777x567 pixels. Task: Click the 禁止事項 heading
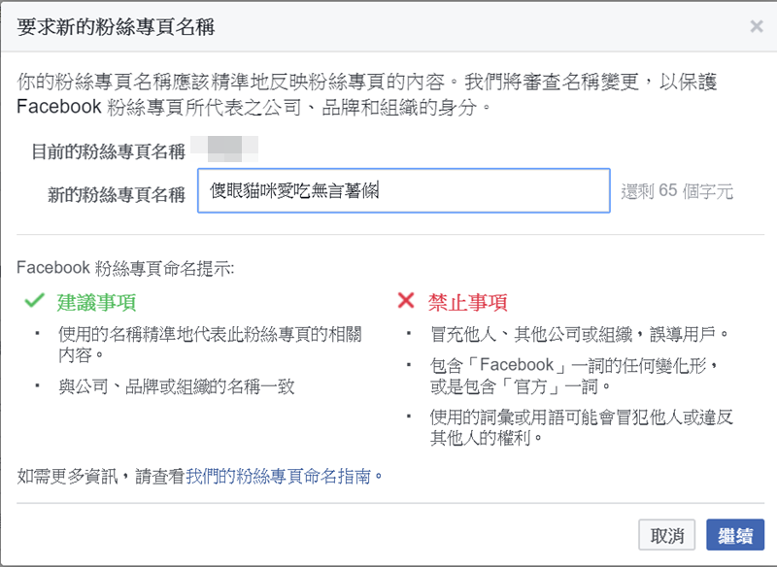[x=468, y=302]
